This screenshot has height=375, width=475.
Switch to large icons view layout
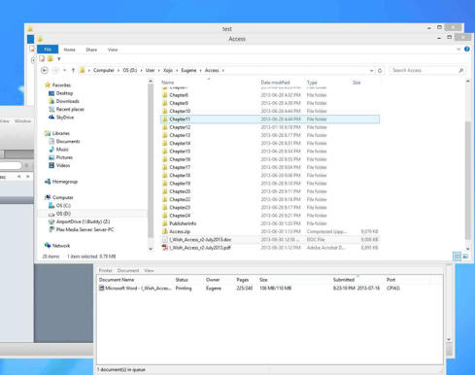coord(465,256)
